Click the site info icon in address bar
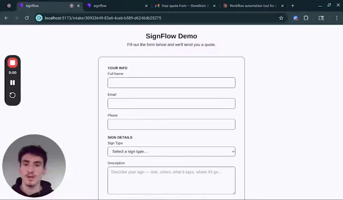The image size is (343, 200). pyautogui.click(x=39, y=18)
